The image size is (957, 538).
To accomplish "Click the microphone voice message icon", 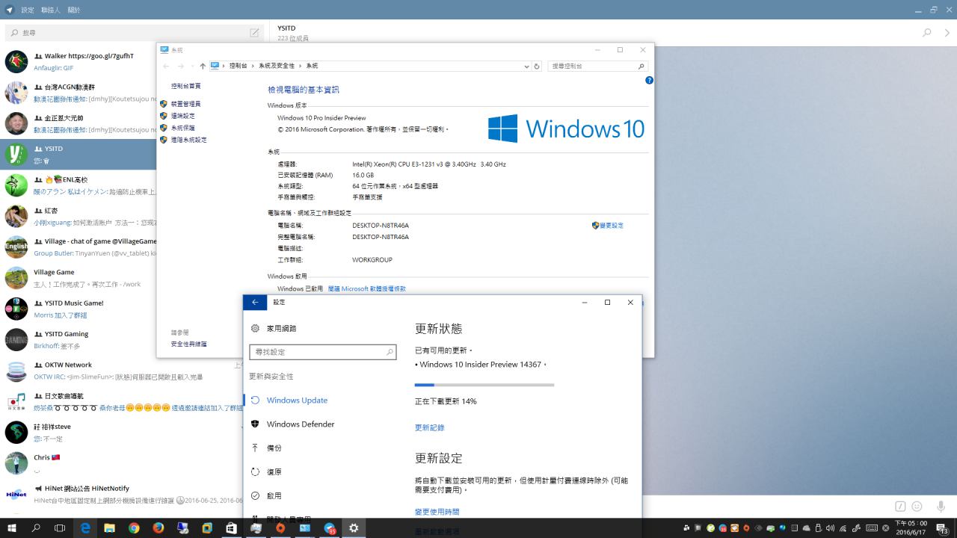I will (x=941, y=506).
